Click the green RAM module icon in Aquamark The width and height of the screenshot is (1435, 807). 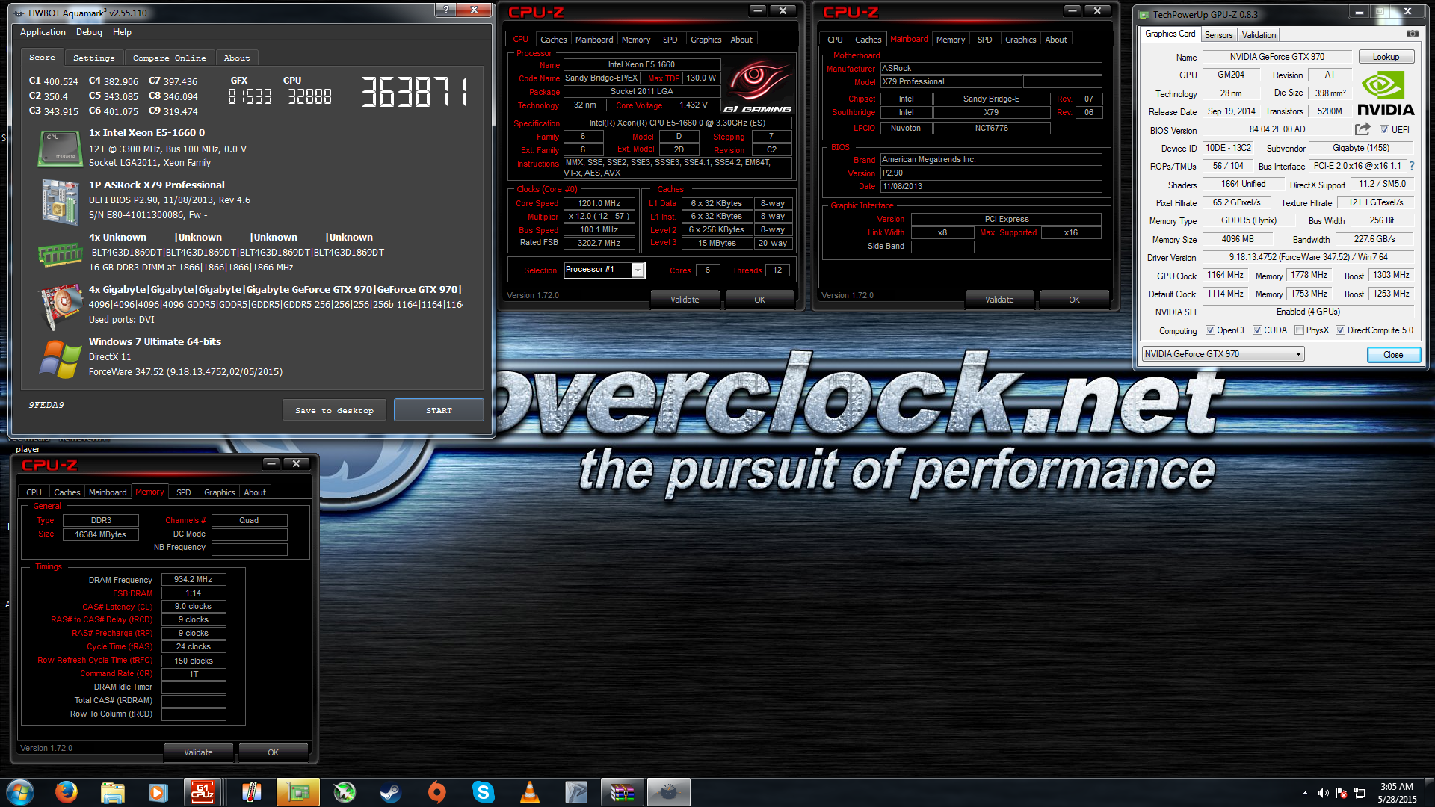[60, 255]
